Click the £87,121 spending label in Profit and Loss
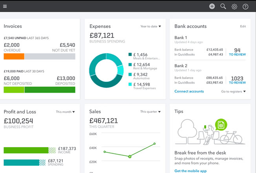The height and width of the screenshot is (173, 256). (55, 160)
